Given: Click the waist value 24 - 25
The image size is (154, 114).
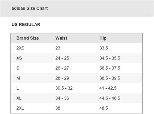Looking at the screenshot, I should 62,58.
